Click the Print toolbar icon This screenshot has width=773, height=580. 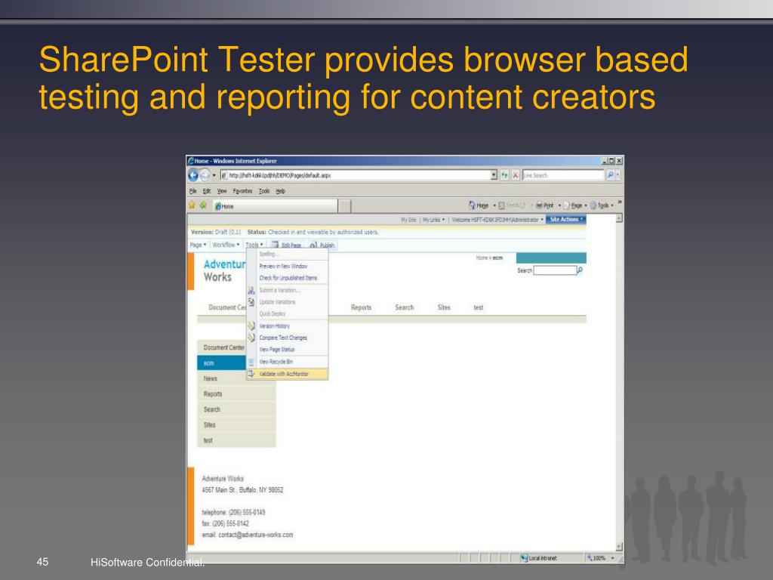pyautogui.click(x=539, y=205)
